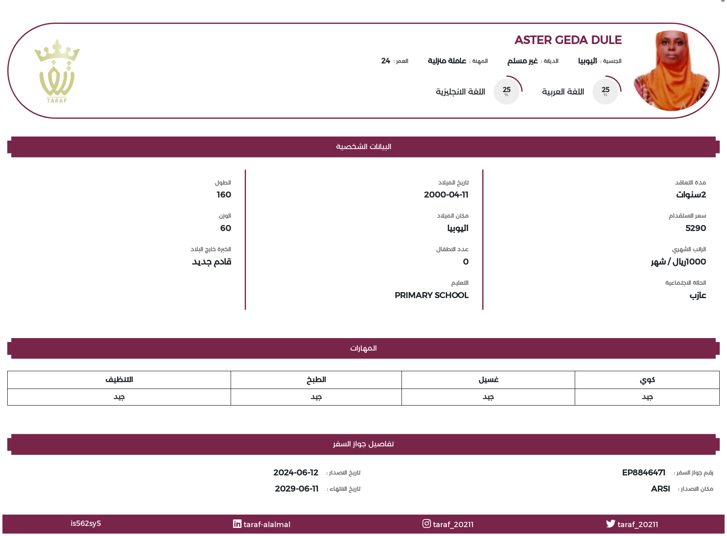Screen dimensions: 727x536
Task: Click the nationality value أثيوبيا in header
Action: 588,61
